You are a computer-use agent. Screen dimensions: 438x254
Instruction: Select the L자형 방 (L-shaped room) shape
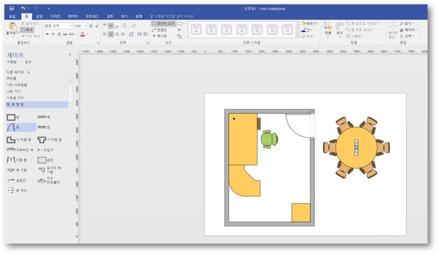(19, 140)
